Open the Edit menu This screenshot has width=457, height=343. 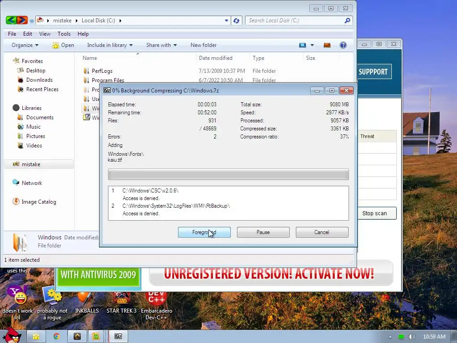[28, 34]
